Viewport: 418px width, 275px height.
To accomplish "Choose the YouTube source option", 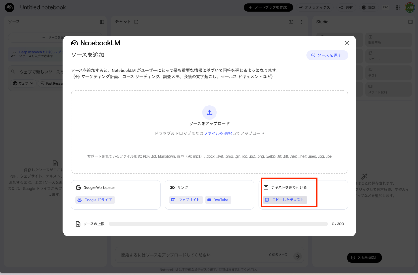I will [x=218, y=200].
